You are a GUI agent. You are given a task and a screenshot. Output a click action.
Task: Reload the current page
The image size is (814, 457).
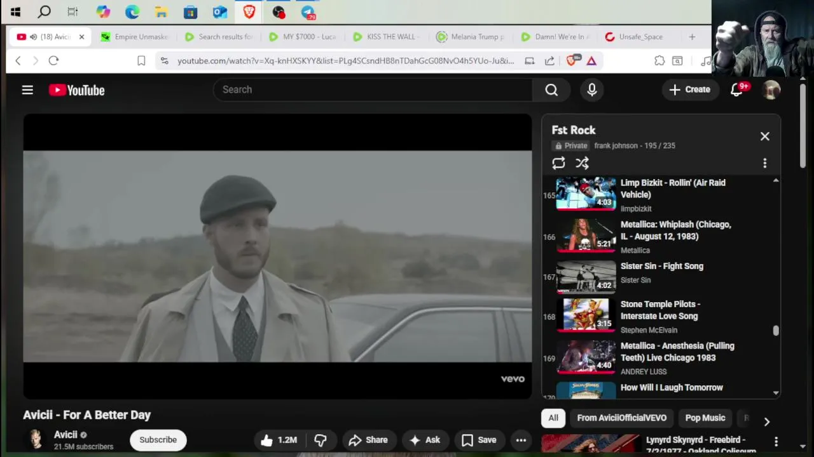[53, 61]
